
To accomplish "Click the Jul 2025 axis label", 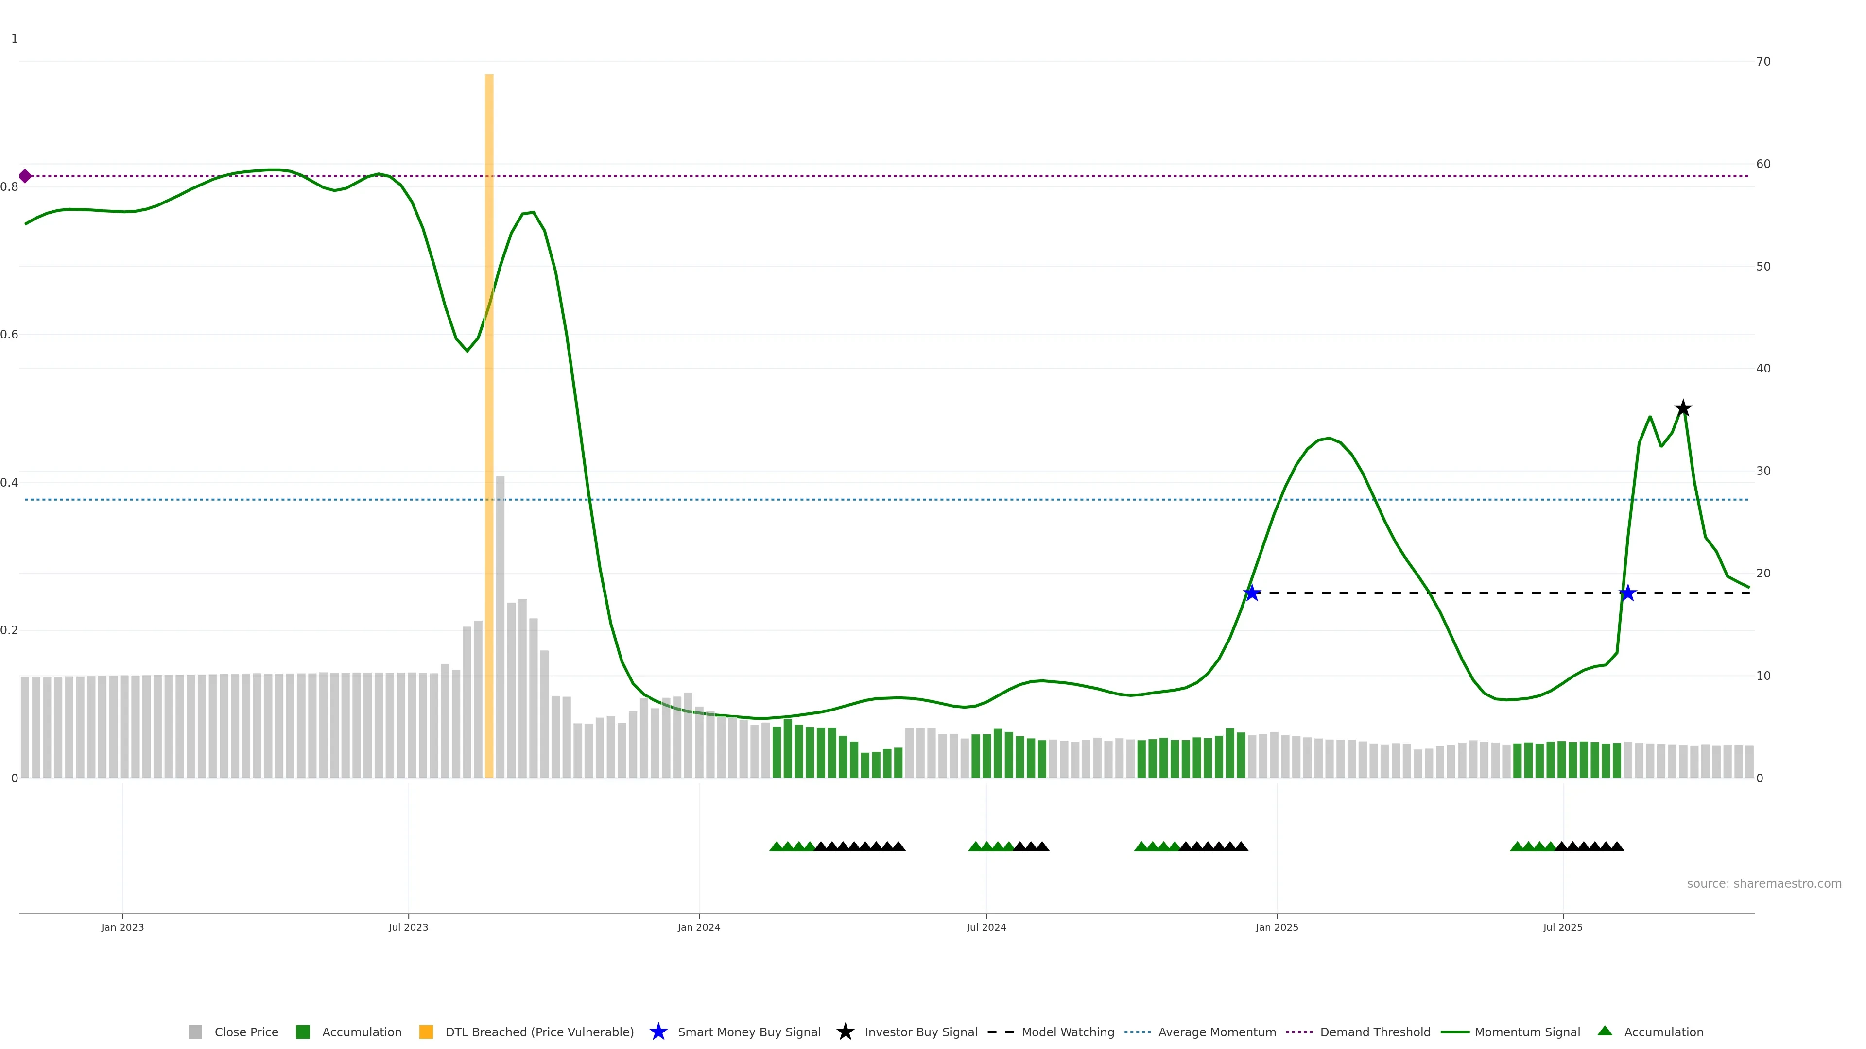I will 1562,927.
